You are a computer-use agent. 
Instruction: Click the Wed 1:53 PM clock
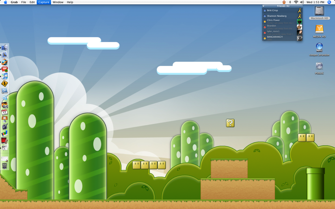pos(315,2)
